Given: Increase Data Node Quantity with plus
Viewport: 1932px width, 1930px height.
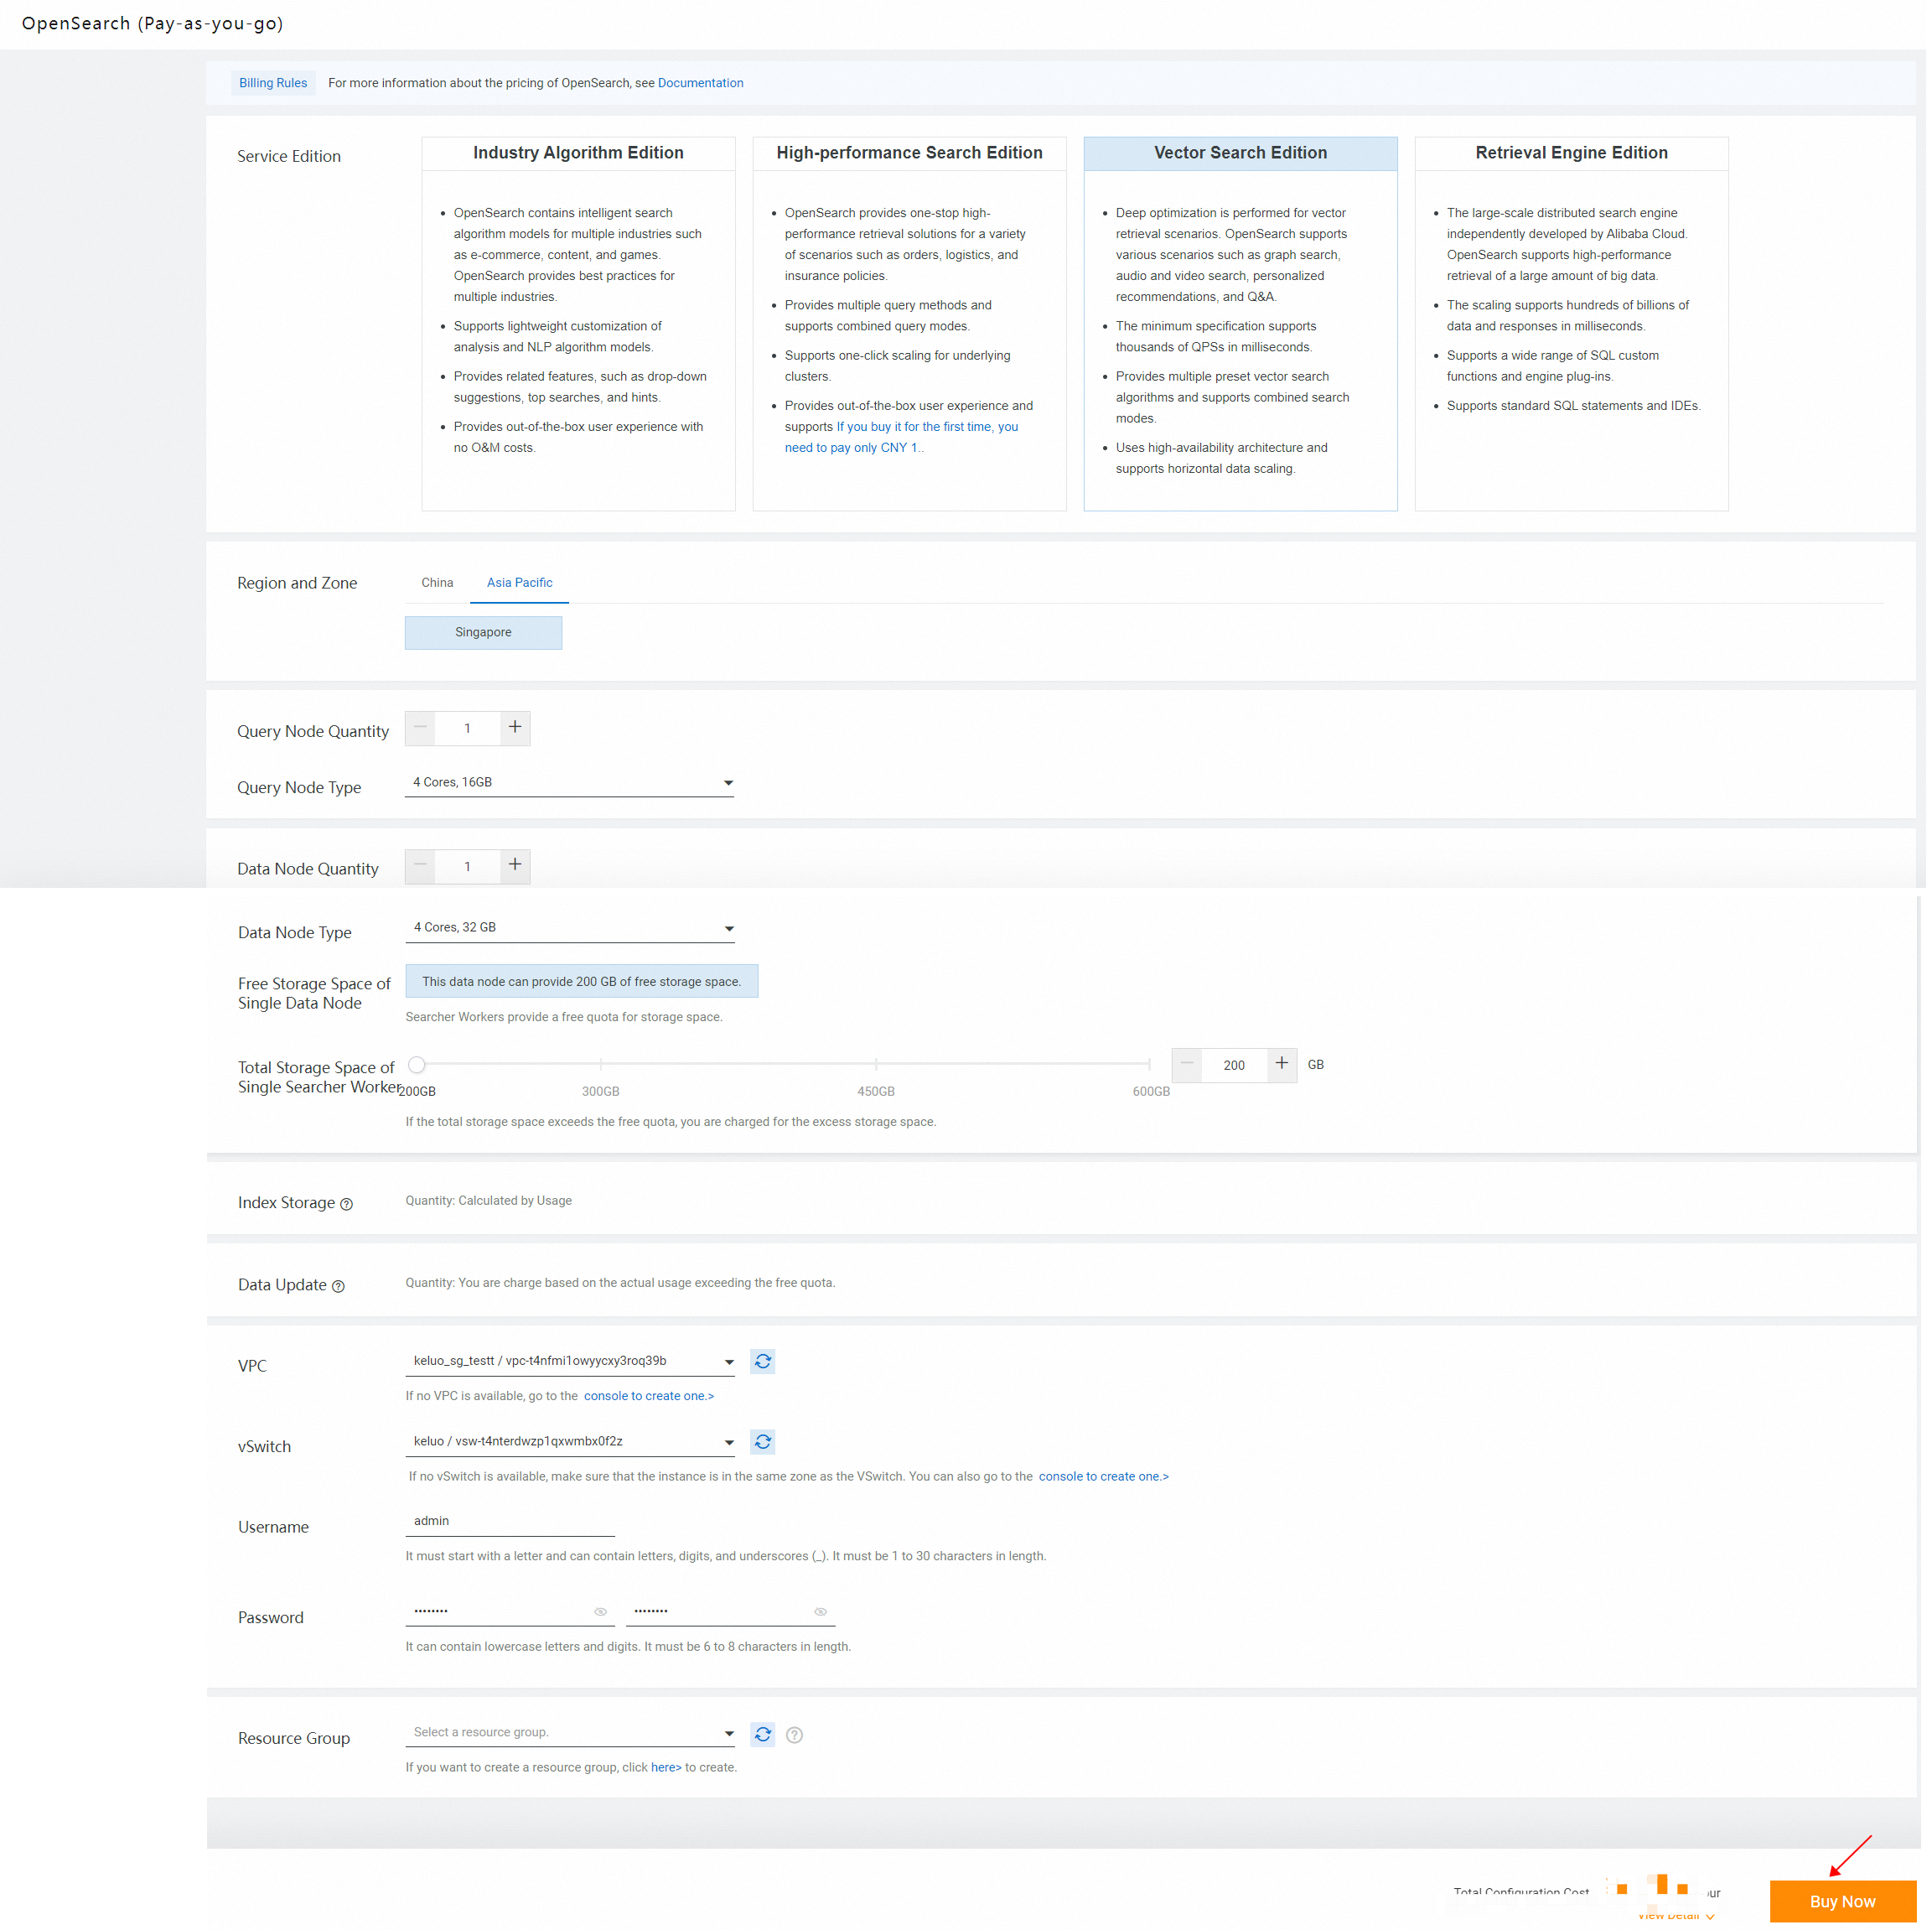Looking at the screenshot, I should pyautogui.click(x=515, y=865).
